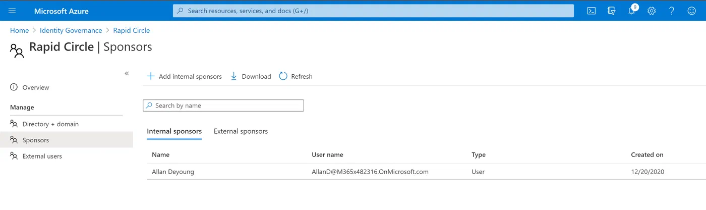
Task: Click the magnifier icon in Search by name
Action: coord(149,106)
